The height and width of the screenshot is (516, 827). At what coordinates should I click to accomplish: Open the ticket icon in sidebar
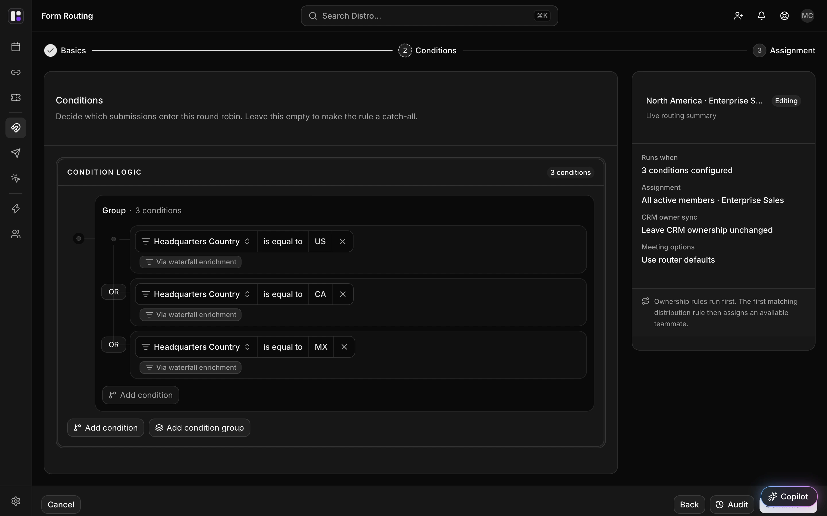(16, 97)
